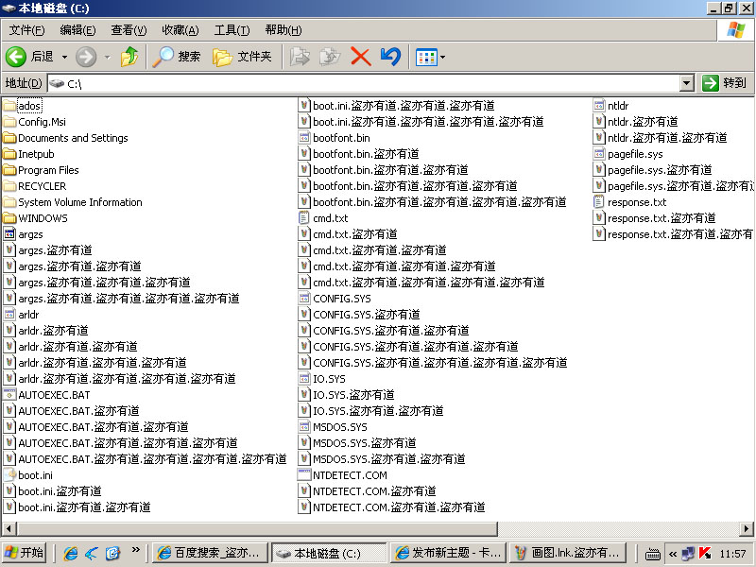Select the CONFIG.SYS file
This screenshot has height=567, width=756.
point(335,299)
